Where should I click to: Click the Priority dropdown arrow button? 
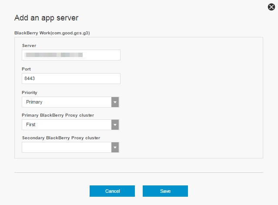(x=115, y=102)
